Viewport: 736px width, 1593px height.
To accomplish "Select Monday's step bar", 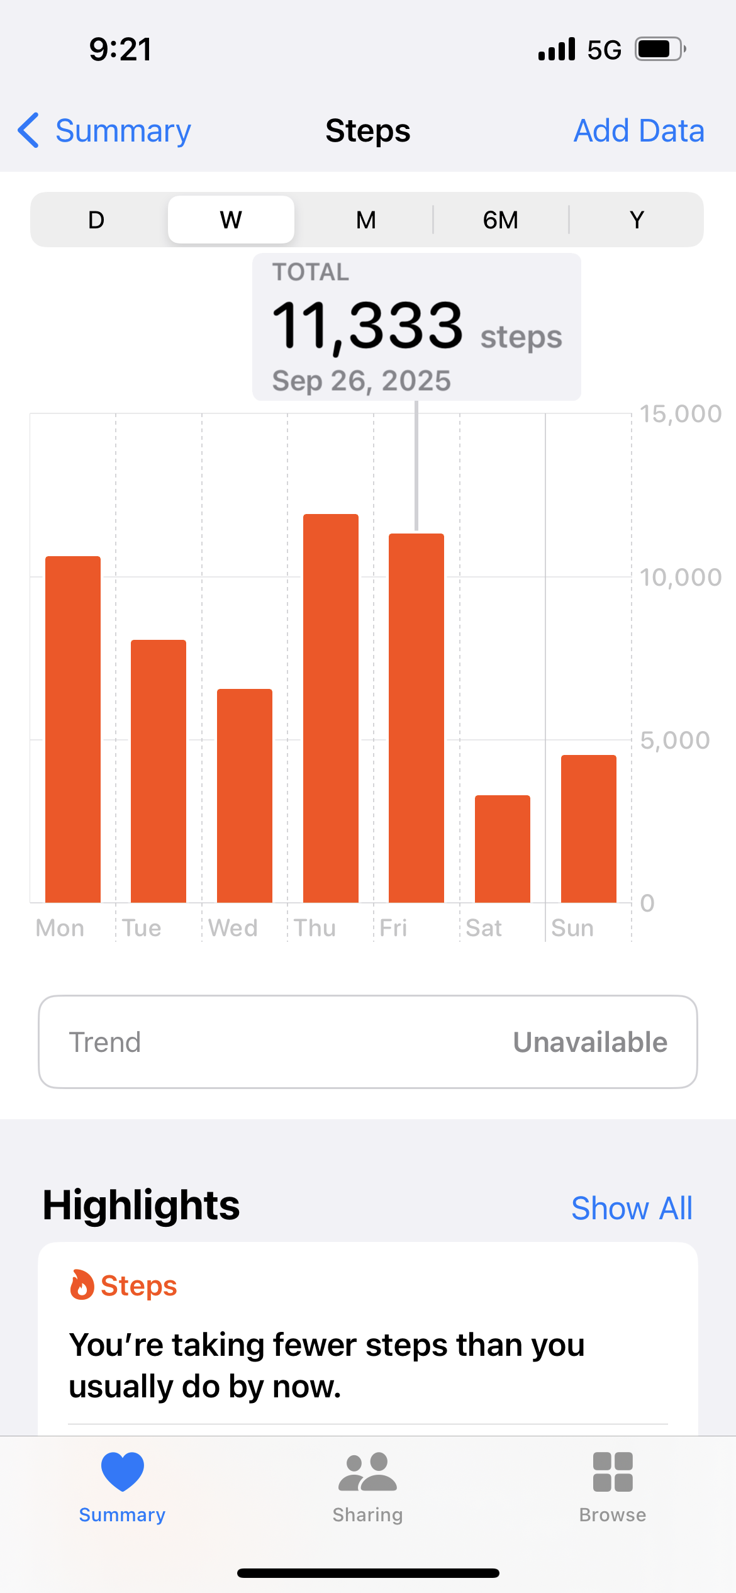I will pos(73,729).
